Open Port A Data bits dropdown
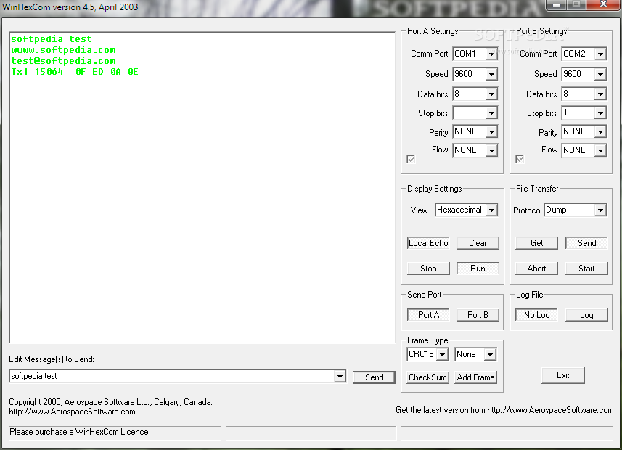 tap(491, 94)
